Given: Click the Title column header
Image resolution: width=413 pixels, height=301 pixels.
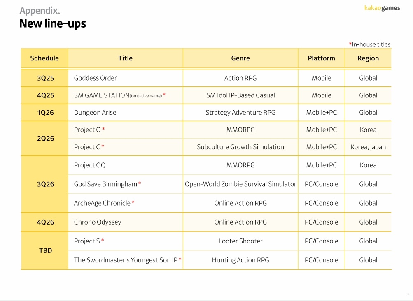Looking at the screenshot, I should [125, 58].
